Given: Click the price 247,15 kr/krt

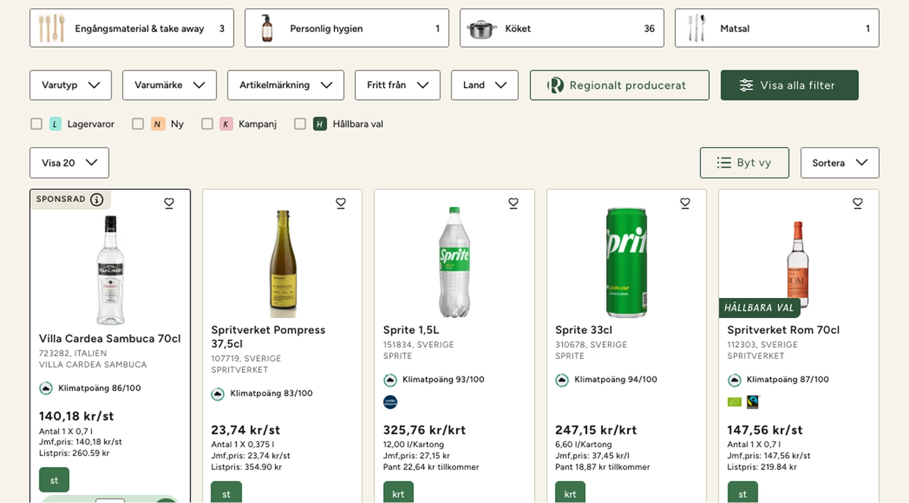Looking at the screenshot, I should coord(597,430).
